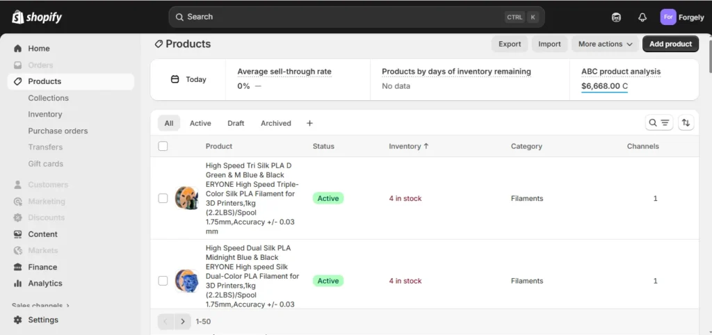Open search and filter products
This screenshot has height=335, width=712.
click(659, 122)
